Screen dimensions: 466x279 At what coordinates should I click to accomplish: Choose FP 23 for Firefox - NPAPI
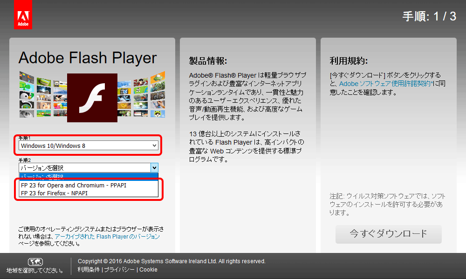pos(89,193)
